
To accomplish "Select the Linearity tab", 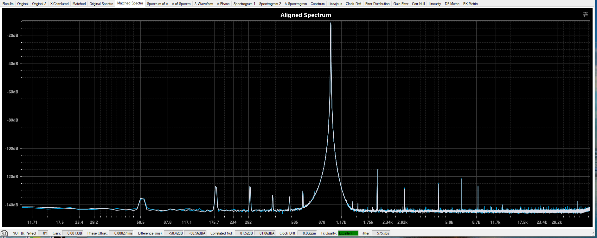I will click(435, 4).
